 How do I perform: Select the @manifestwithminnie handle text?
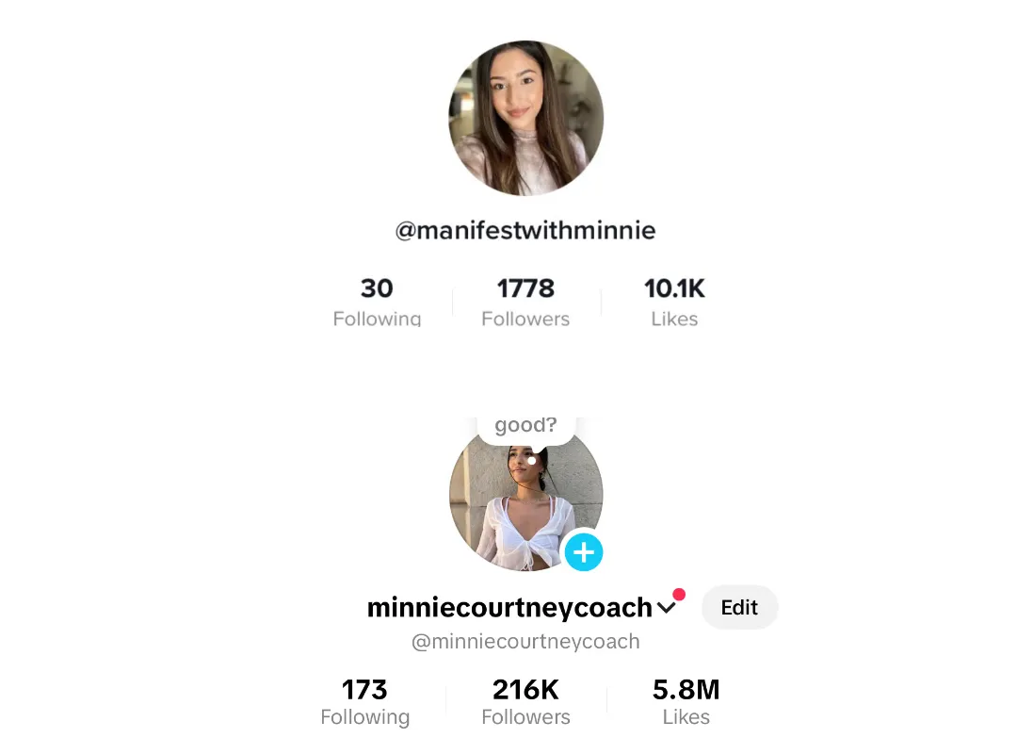525,231
